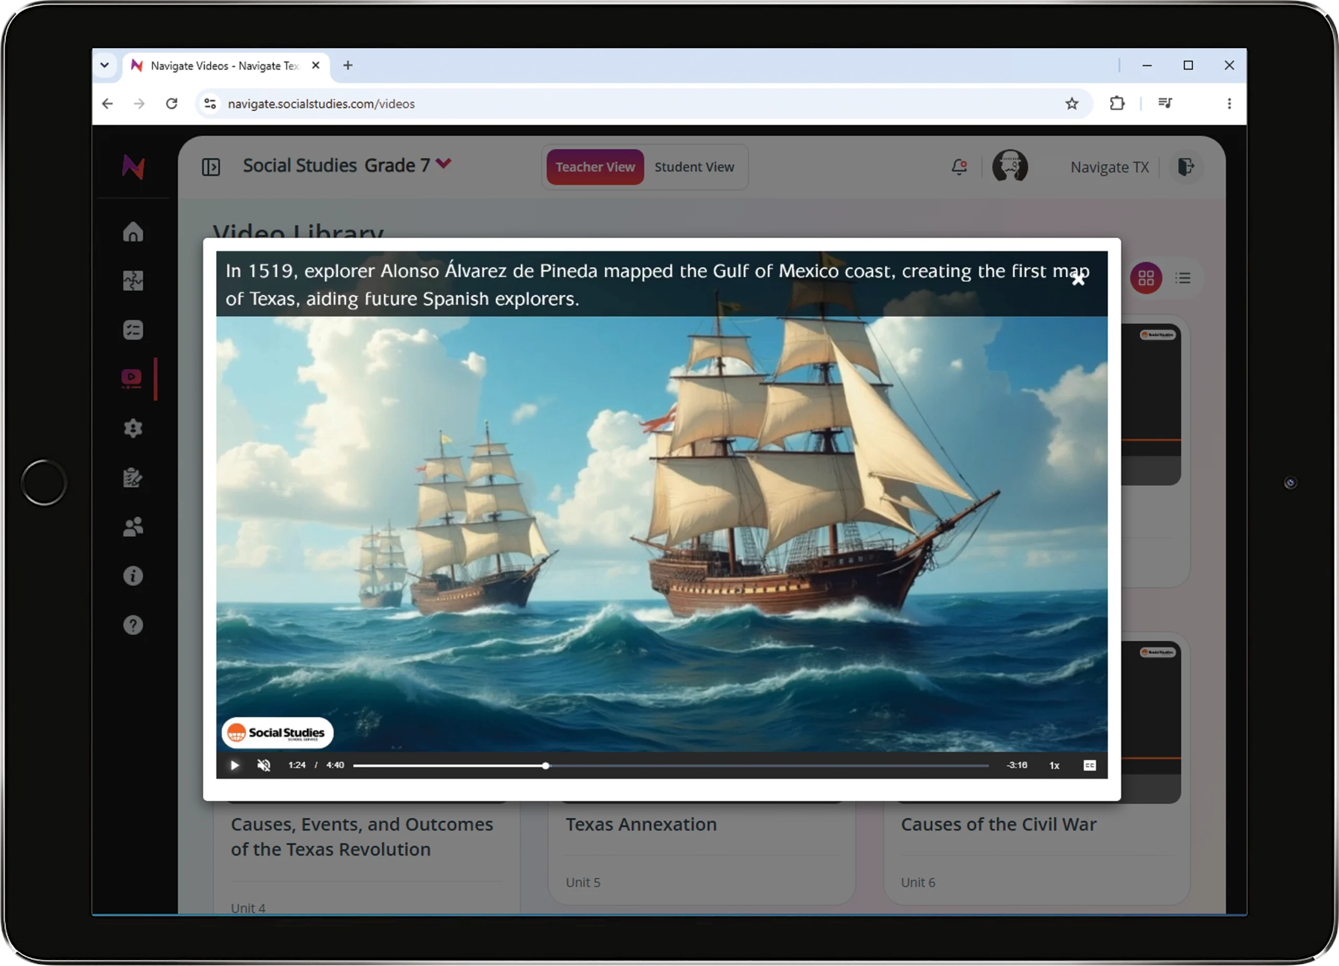Open the browser extensions puzzle icon
Image resolution: width=1339 pixels, height=966 pixels.
point(1116,104)
